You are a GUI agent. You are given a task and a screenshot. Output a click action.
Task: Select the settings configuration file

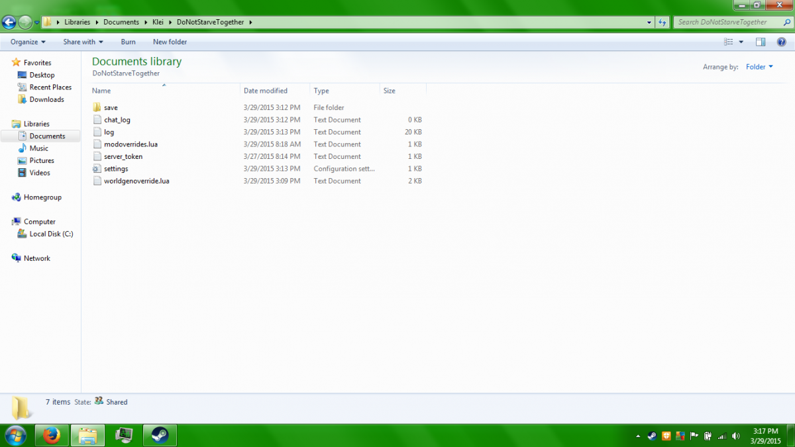115,169
